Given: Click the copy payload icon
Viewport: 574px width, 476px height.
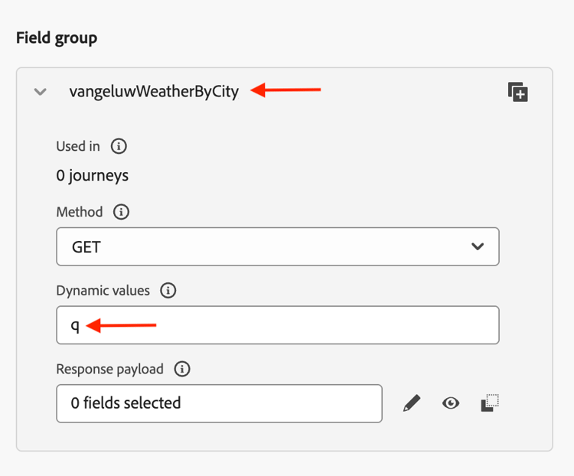Looking at the screenshot, I should (x=490, y=403).
